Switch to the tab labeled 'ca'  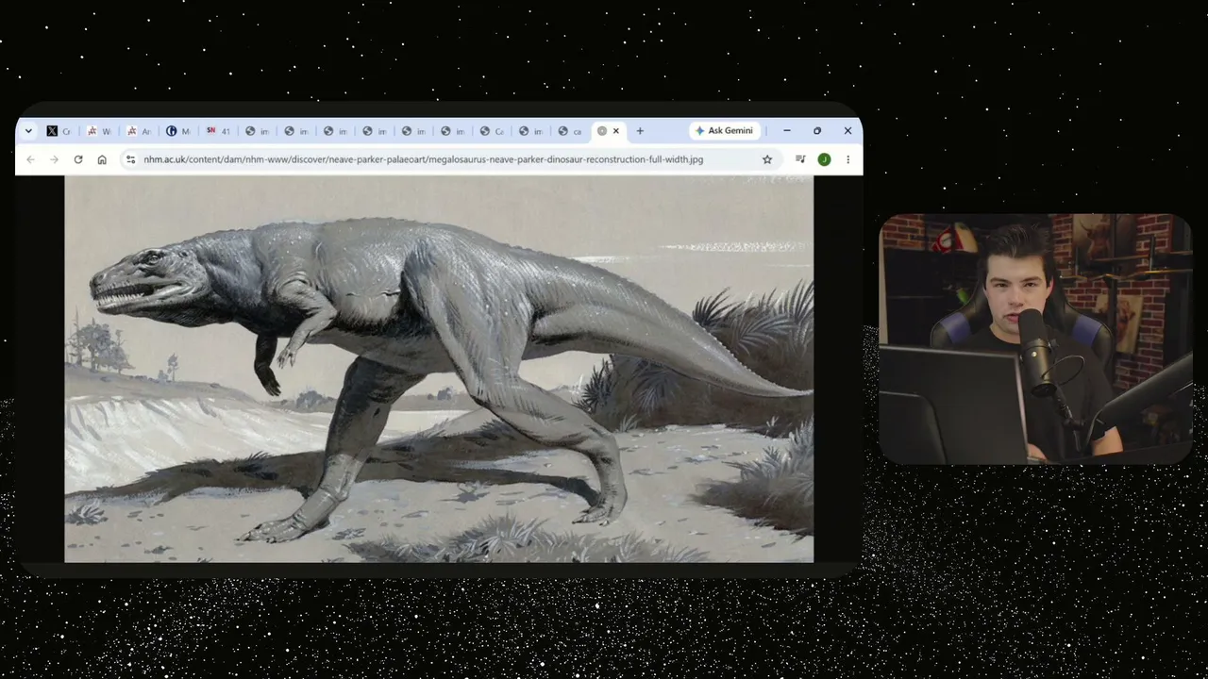570,131
